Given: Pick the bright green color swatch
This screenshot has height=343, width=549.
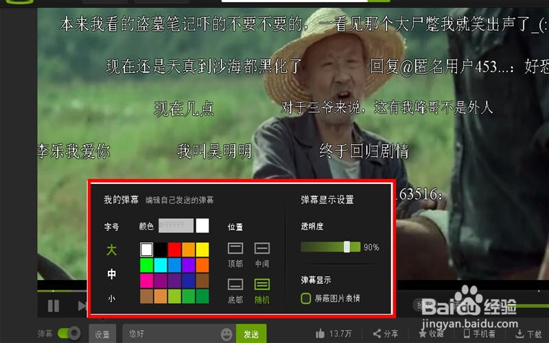Looking at the screenshot, I should (146, 265).
